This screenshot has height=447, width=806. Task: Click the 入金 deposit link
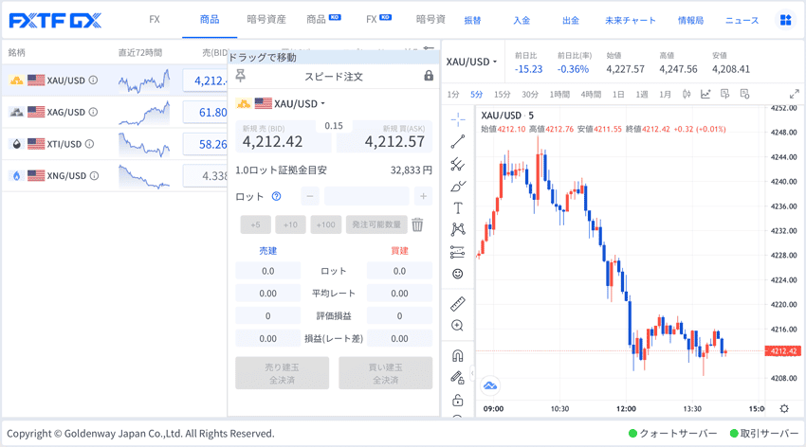[522, 20]
